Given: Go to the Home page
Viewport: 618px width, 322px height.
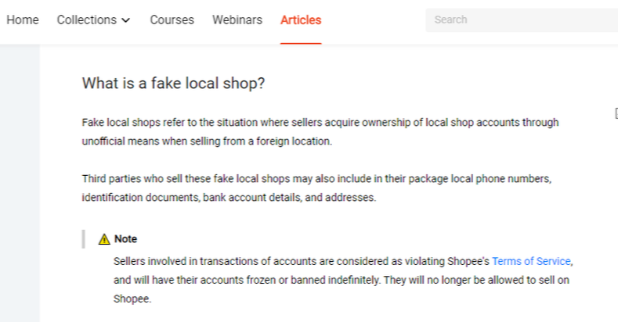Looking at the screenshot, I should (23, 20).
